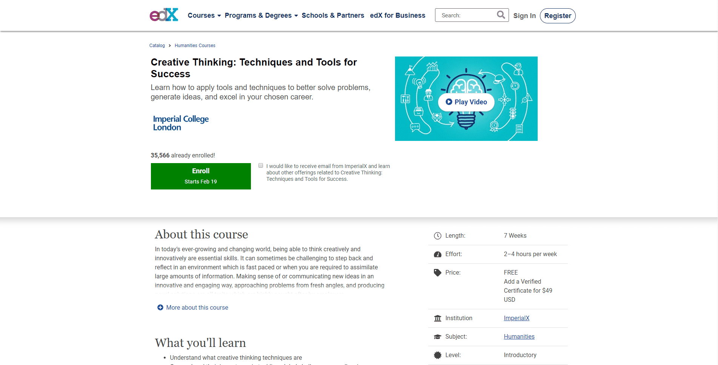718x365 pixels.
Task: Click the Register button
Action: point(558,16)
